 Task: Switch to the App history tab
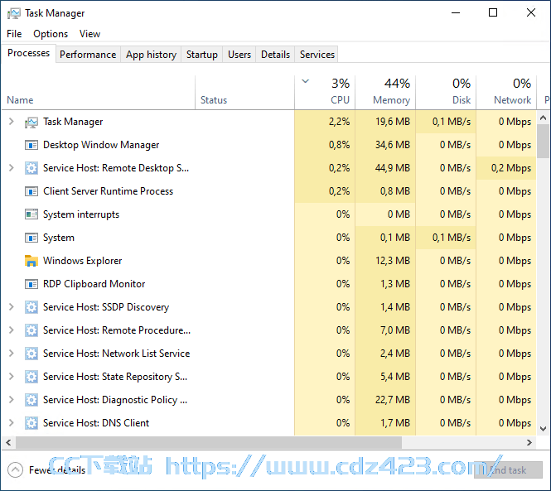[151, 55]
